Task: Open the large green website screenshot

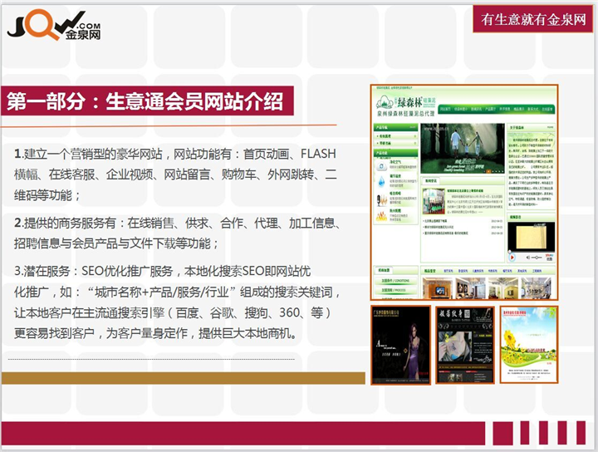Action: 463,192
